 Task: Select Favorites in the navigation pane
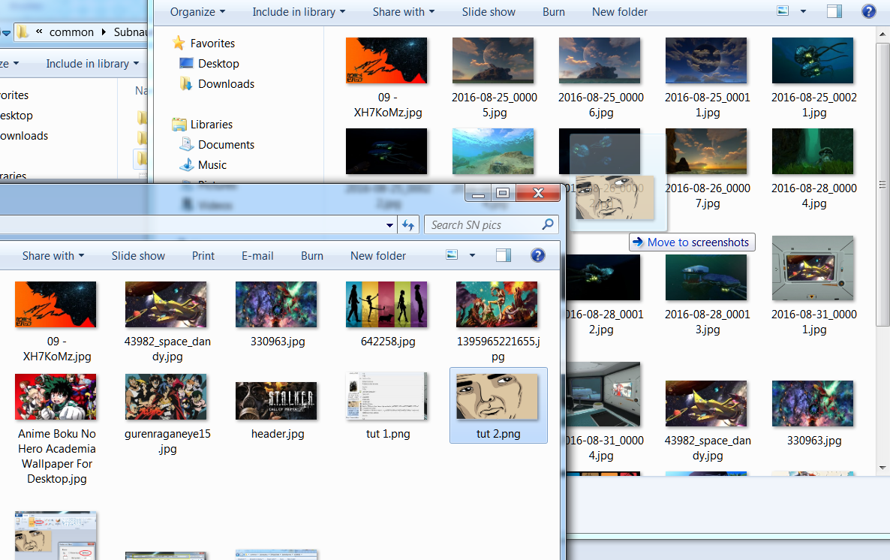[x=212, y=44]
